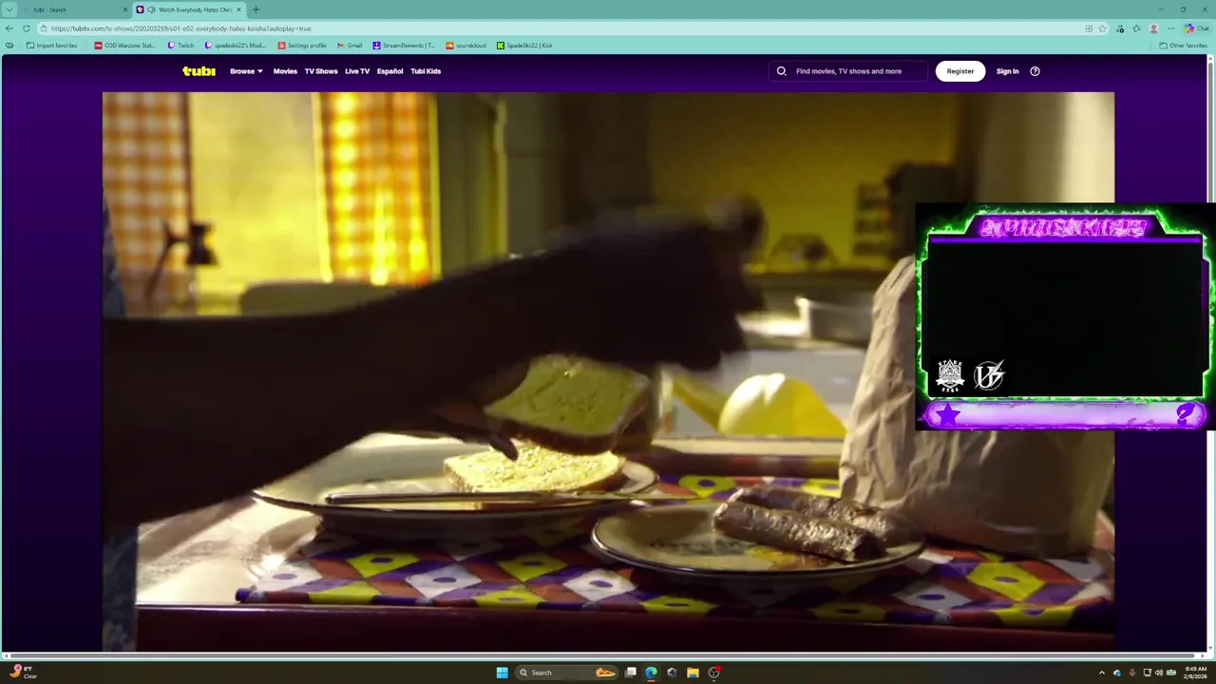Mute the tab via its speaker icon
The image size is (1216, 684).
pos(151,9)
